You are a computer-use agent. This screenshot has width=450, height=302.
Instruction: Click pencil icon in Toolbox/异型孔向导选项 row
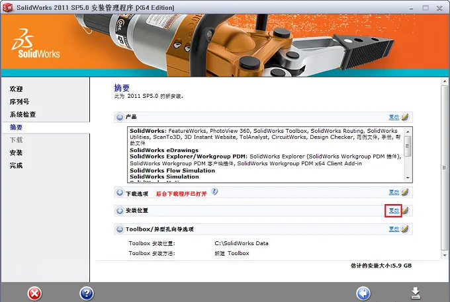405,229
